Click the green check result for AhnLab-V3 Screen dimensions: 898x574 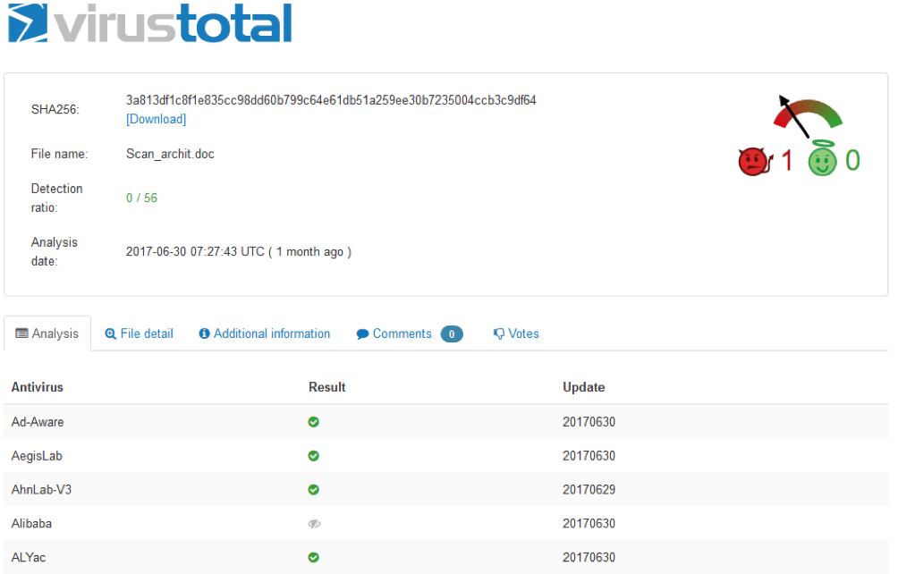click(313, 489)
